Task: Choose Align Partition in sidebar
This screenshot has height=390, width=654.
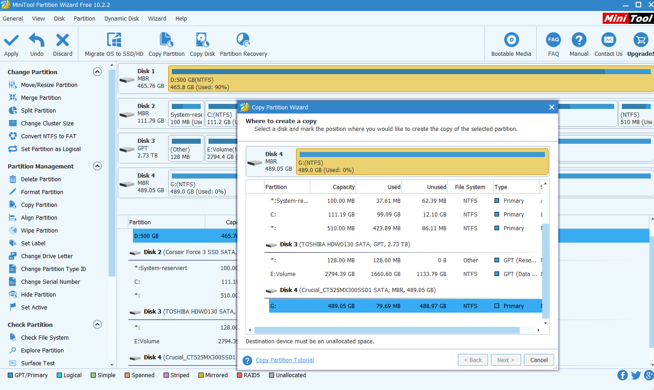Action: coord(39,218)
